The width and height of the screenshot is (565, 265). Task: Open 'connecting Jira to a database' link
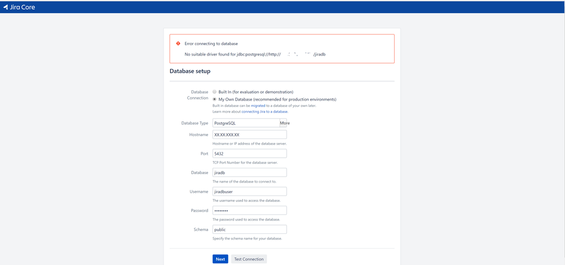[x=265, y=112]
